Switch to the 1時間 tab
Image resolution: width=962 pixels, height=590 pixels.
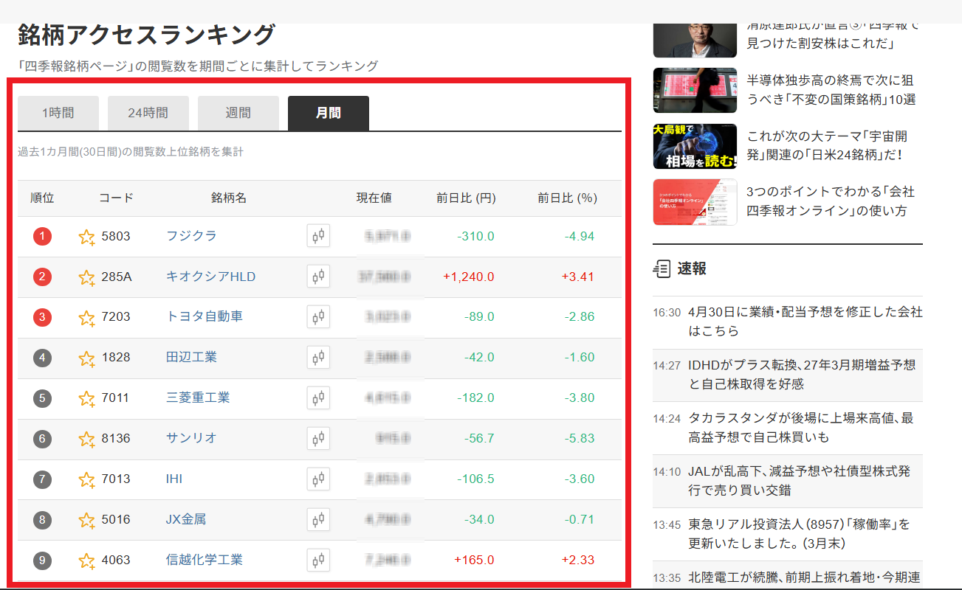pos(58,113)
